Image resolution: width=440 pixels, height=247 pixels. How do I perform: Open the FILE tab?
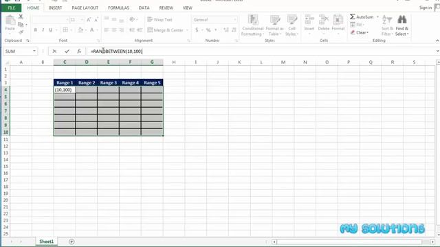[11, 8]
